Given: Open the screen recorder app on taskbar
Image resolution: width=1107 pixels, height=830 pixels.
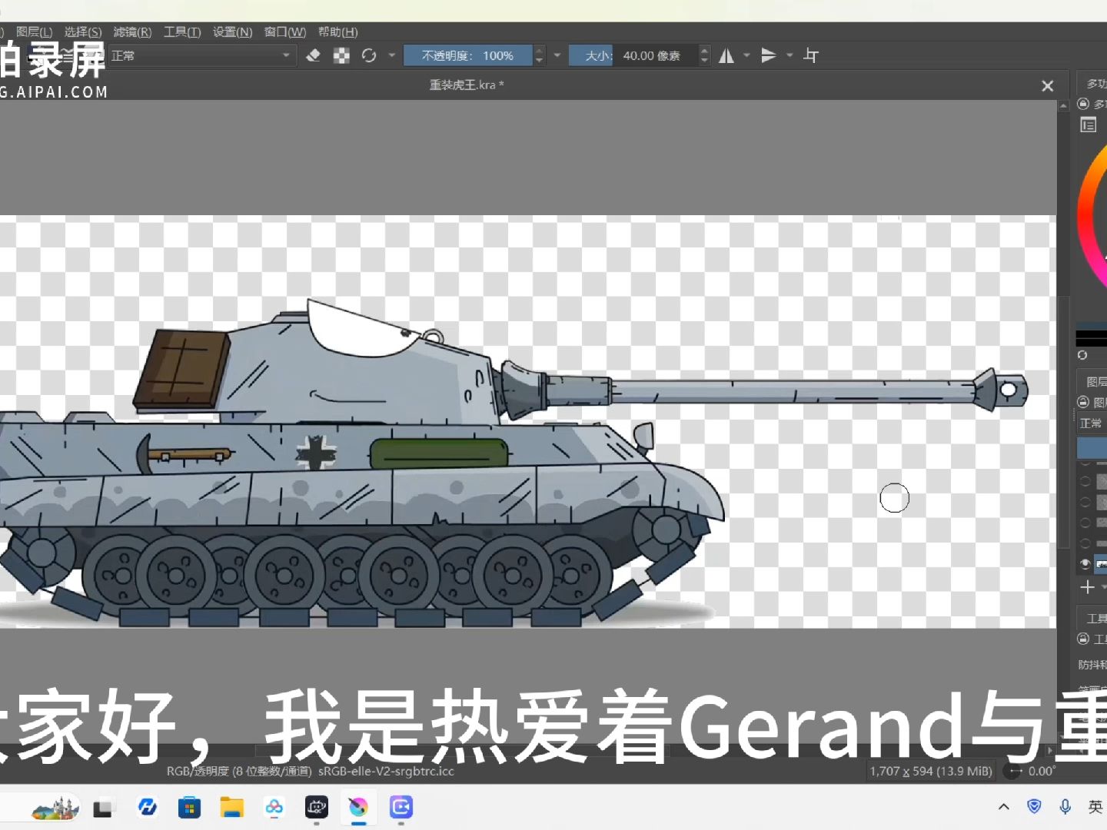Looking at the screenshot, I should tap(401, 807).
